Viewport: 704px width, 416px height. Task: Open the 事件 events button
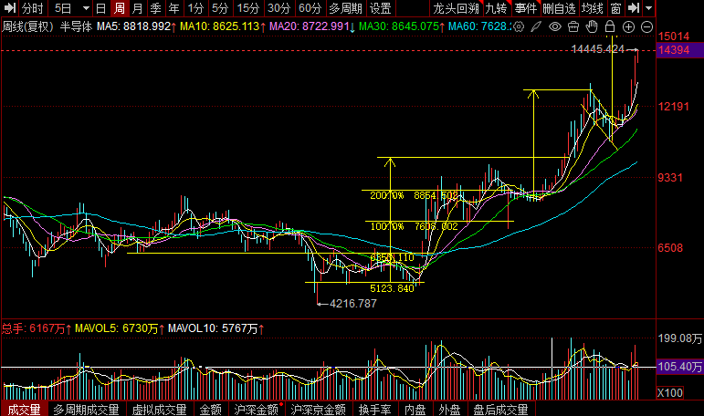coord(525,8)
